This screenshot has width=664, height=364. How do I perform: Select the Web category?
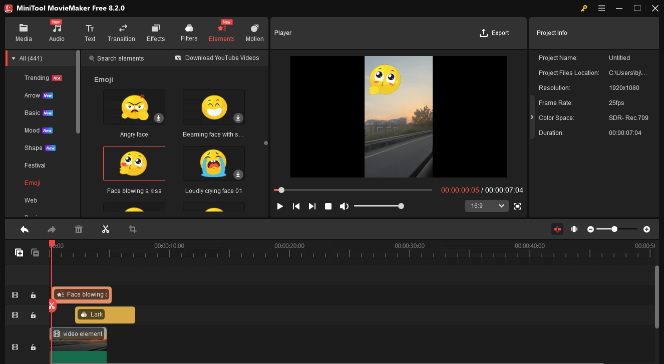tap(31, 200)
